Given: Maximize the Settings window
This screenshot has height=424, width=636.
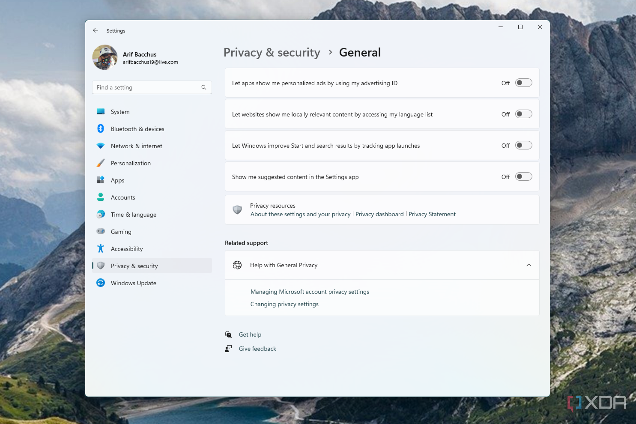Looking at the screenshot, I should pos(520,27).
